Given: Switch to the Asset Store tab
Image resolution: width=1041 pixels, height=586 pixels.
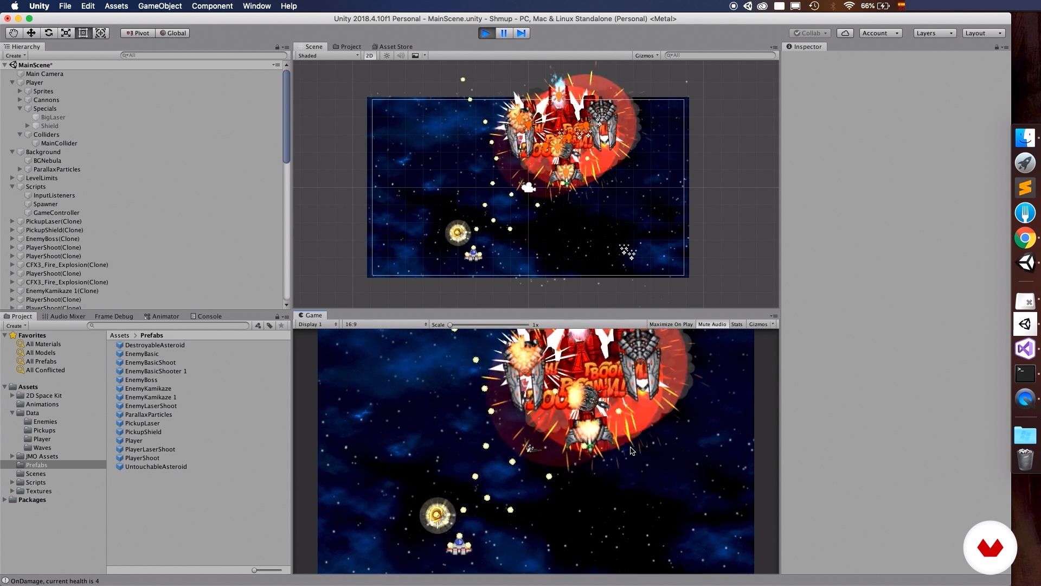Looking at the screenshot, I should (392, 47).
